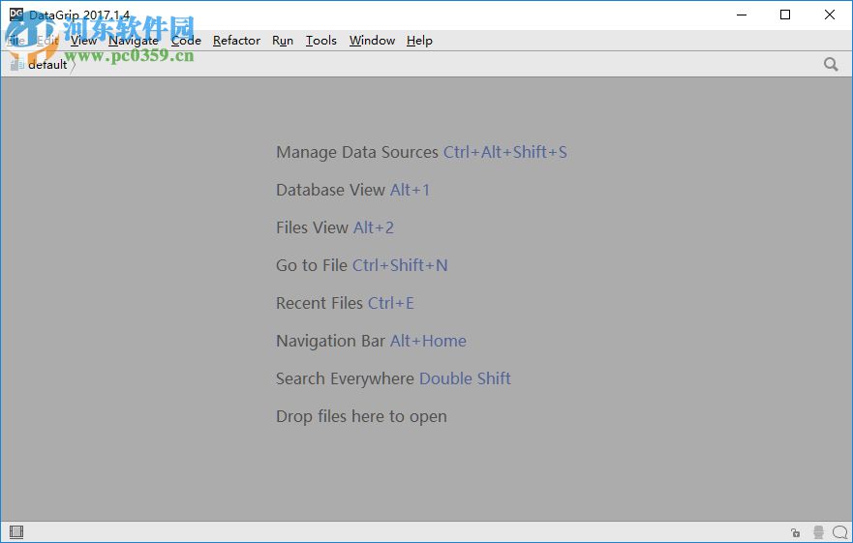This screenshot has height=543, width=853.
Task: Open the Help menu
Action: tap(419, 41)
